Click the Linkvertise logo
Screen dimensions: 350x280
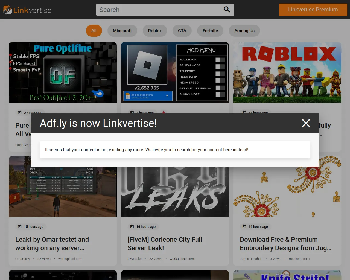click(27, 10)
